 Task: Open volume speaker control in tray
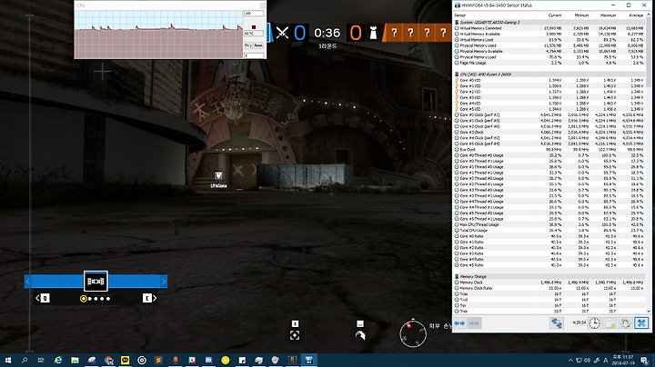point(588,361)
